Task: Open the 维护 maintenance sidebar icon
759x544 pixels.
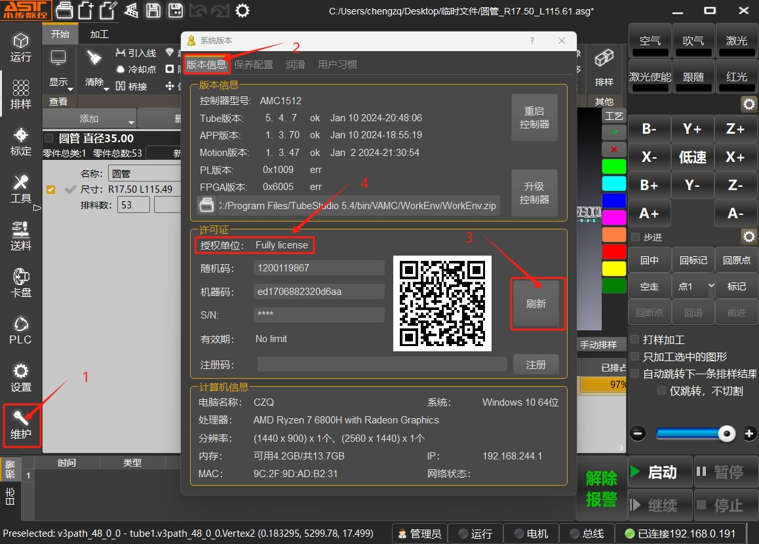Action: [x=21, y=424]
